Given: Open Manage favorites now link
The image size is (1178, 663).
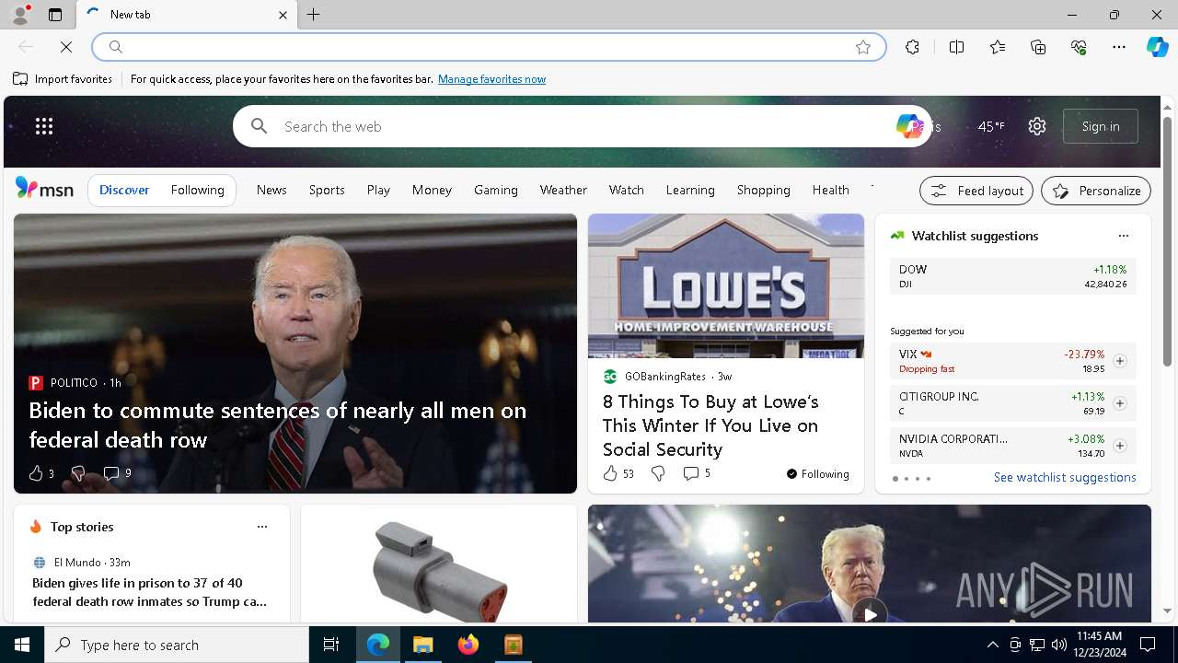Looking at the screenshot, I should click(491, 79).
